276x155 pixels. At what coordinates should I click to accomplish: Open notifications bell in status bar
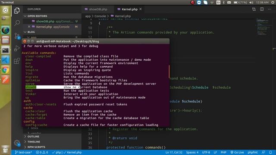270,152
